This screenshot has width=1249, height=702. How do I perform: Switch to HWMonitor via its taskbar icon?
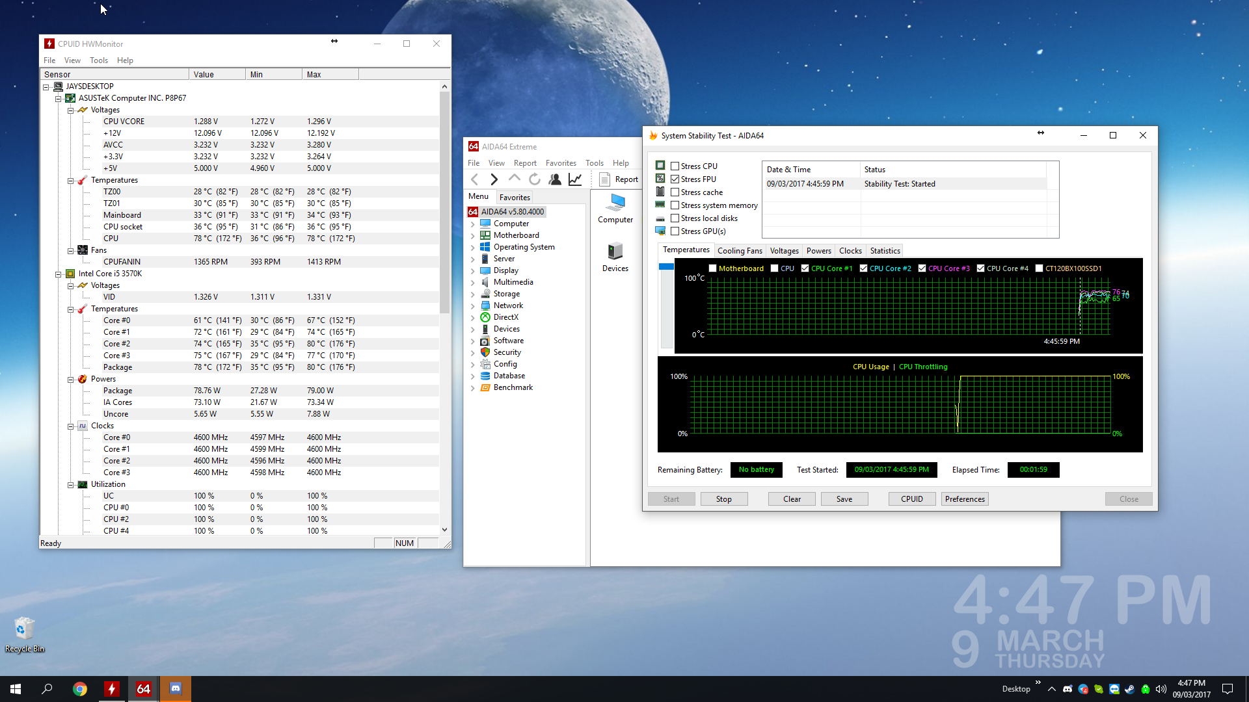111,689
